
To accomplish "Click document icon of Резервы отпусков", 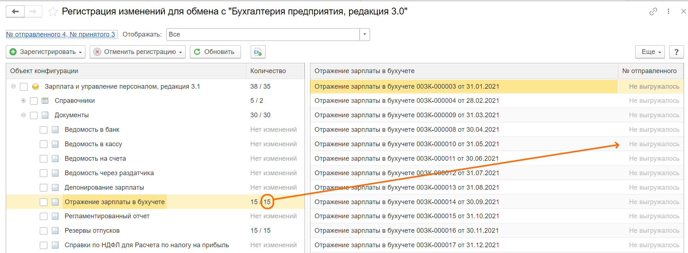I will coord(55,231).
